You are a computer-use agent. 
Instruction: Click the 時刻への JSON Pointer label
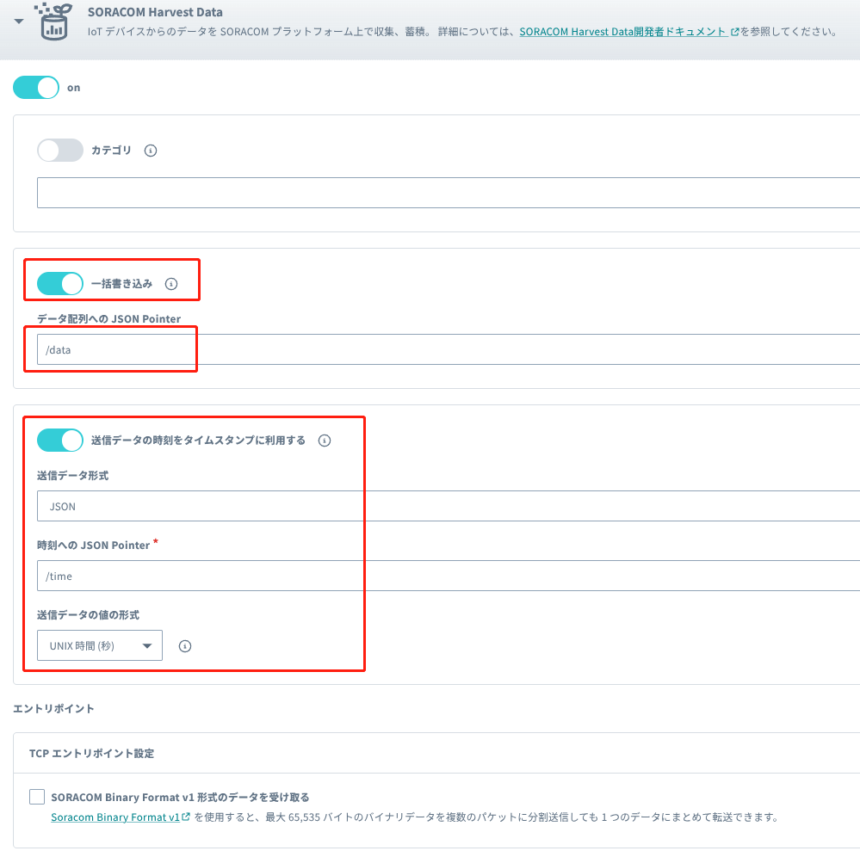point(93,545)
